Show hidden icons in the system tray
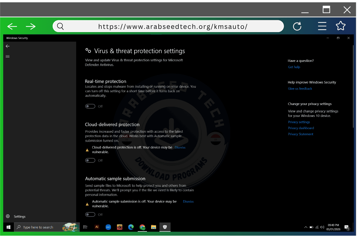357x238 pixels. click(306, 227)
